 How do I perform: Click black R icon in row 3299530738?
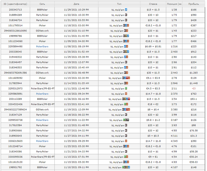coord(128,120)
